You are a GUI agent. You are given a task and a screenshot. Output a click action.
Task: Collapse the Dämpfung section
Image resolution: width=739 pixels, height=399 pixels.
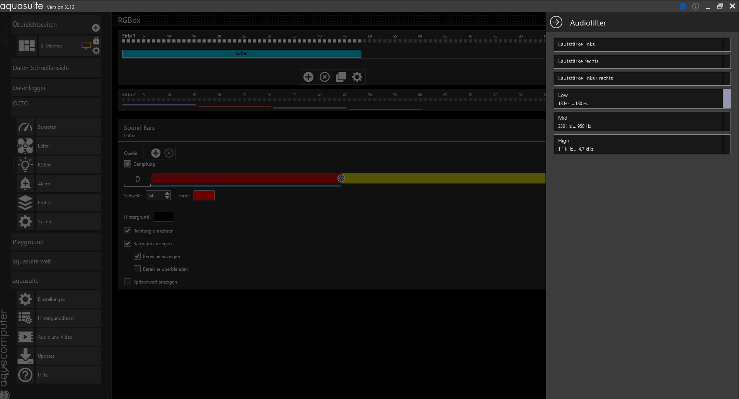tap(128, 164)
